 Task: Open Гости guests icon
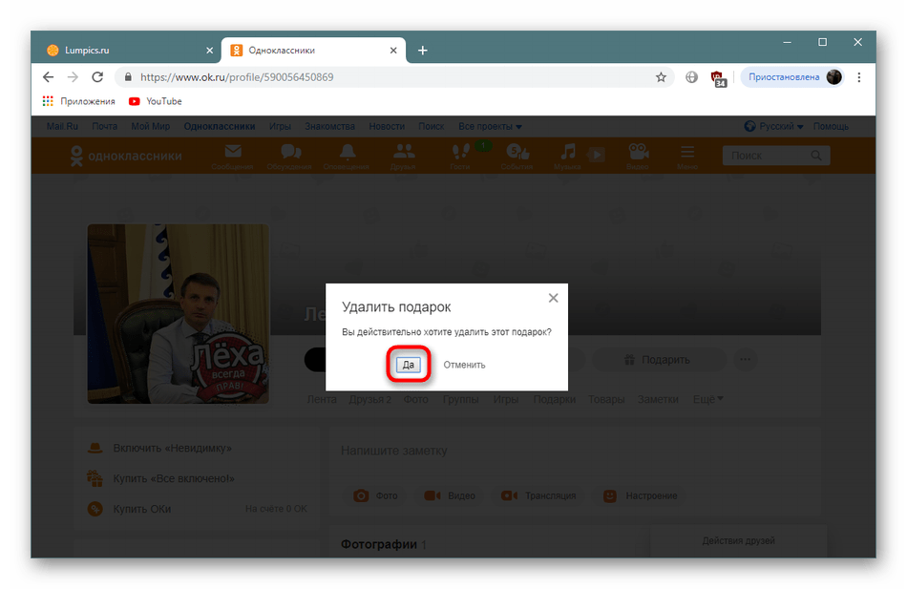click(460, 157)
